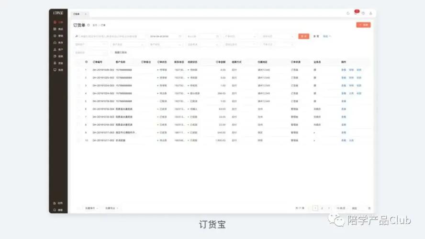
Task: Open the 报表 section in the sidebar
Action: click(x=58, y=56)
